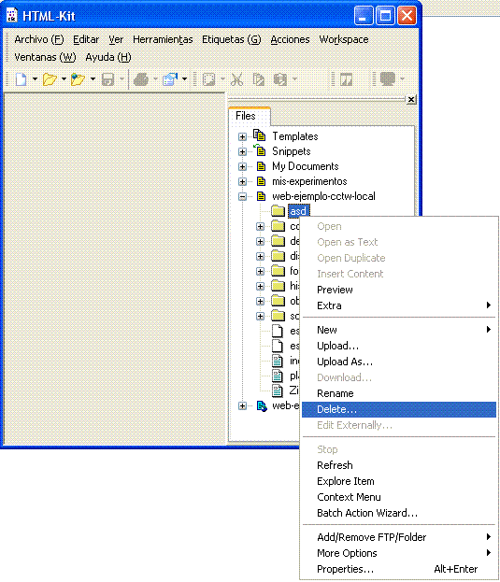Expand the My Documents tree node
The width and height of the screenshot is (500, 582).
tap(242, 166)
